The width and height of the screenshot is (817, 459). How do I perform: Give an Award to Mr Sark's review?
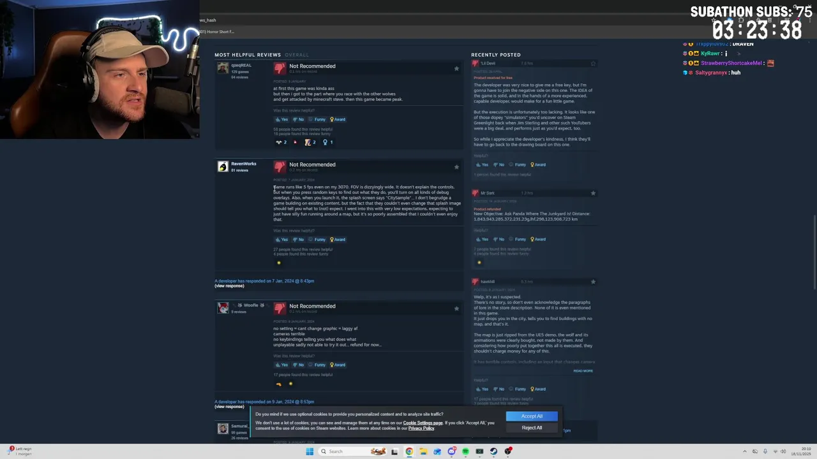pyautogui.click(x=538, y=239)
